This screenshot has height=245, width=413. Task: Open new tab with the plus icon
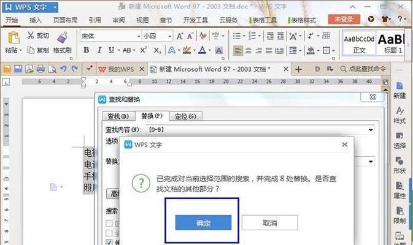pyautogui.click(x=298, y=69)
